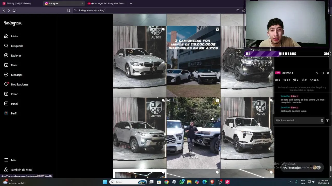Open the Windows Start menu

pos(105,182)
